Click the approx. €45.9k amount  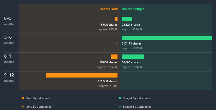(x=108, y=29)
